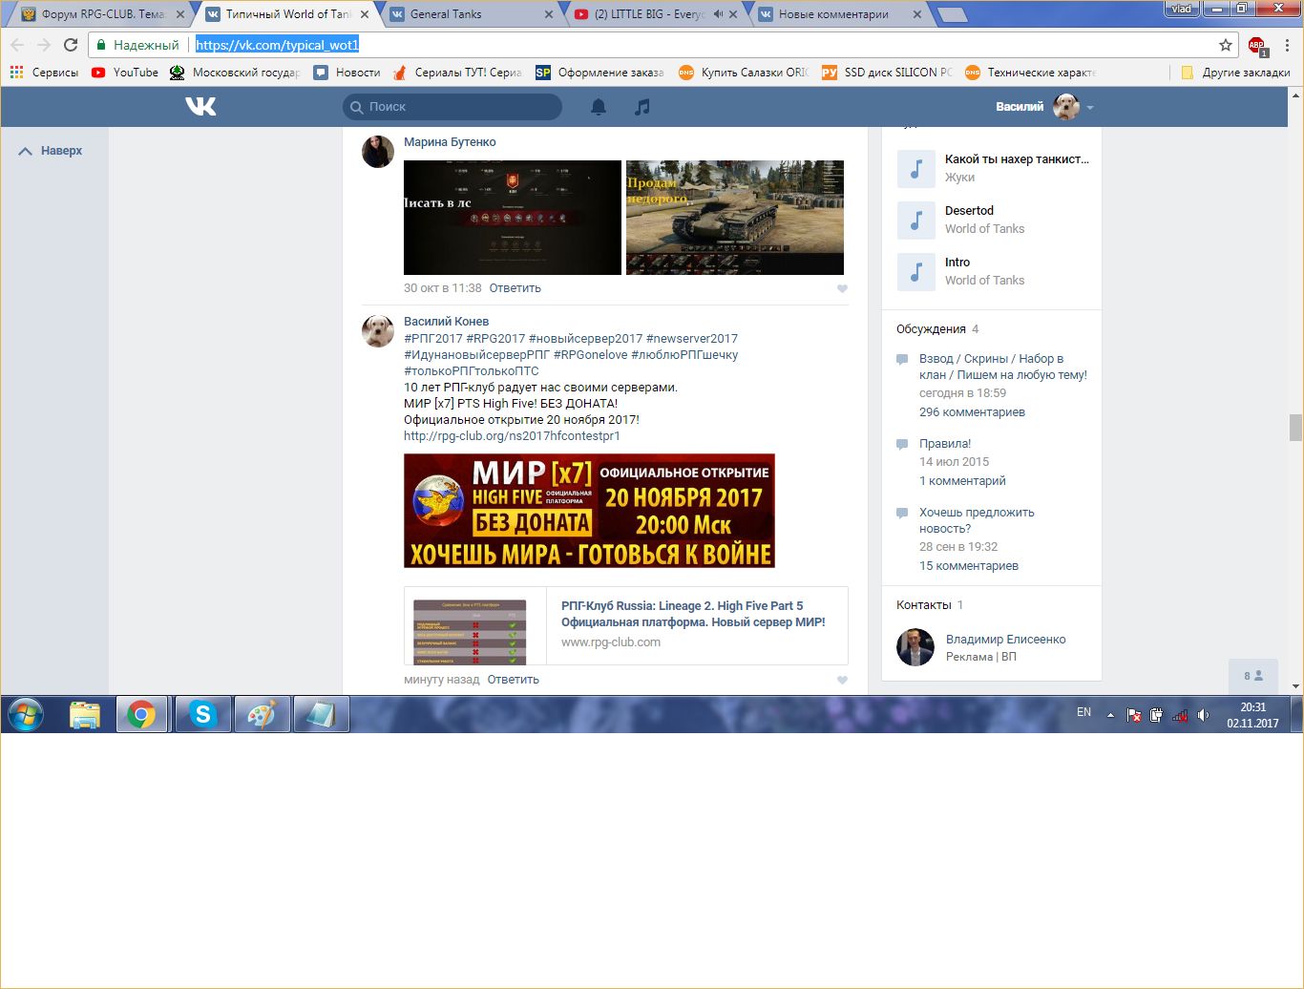1304x989 pixels.
Task: Click into the VK Поиск field
Action: 452,107
